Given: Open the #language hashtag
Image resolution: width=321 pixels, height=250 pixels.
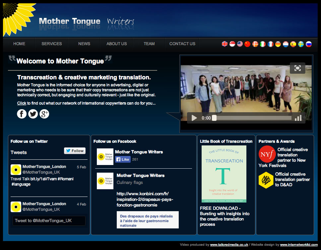Looking at the screenshot, I should point(21,184).
